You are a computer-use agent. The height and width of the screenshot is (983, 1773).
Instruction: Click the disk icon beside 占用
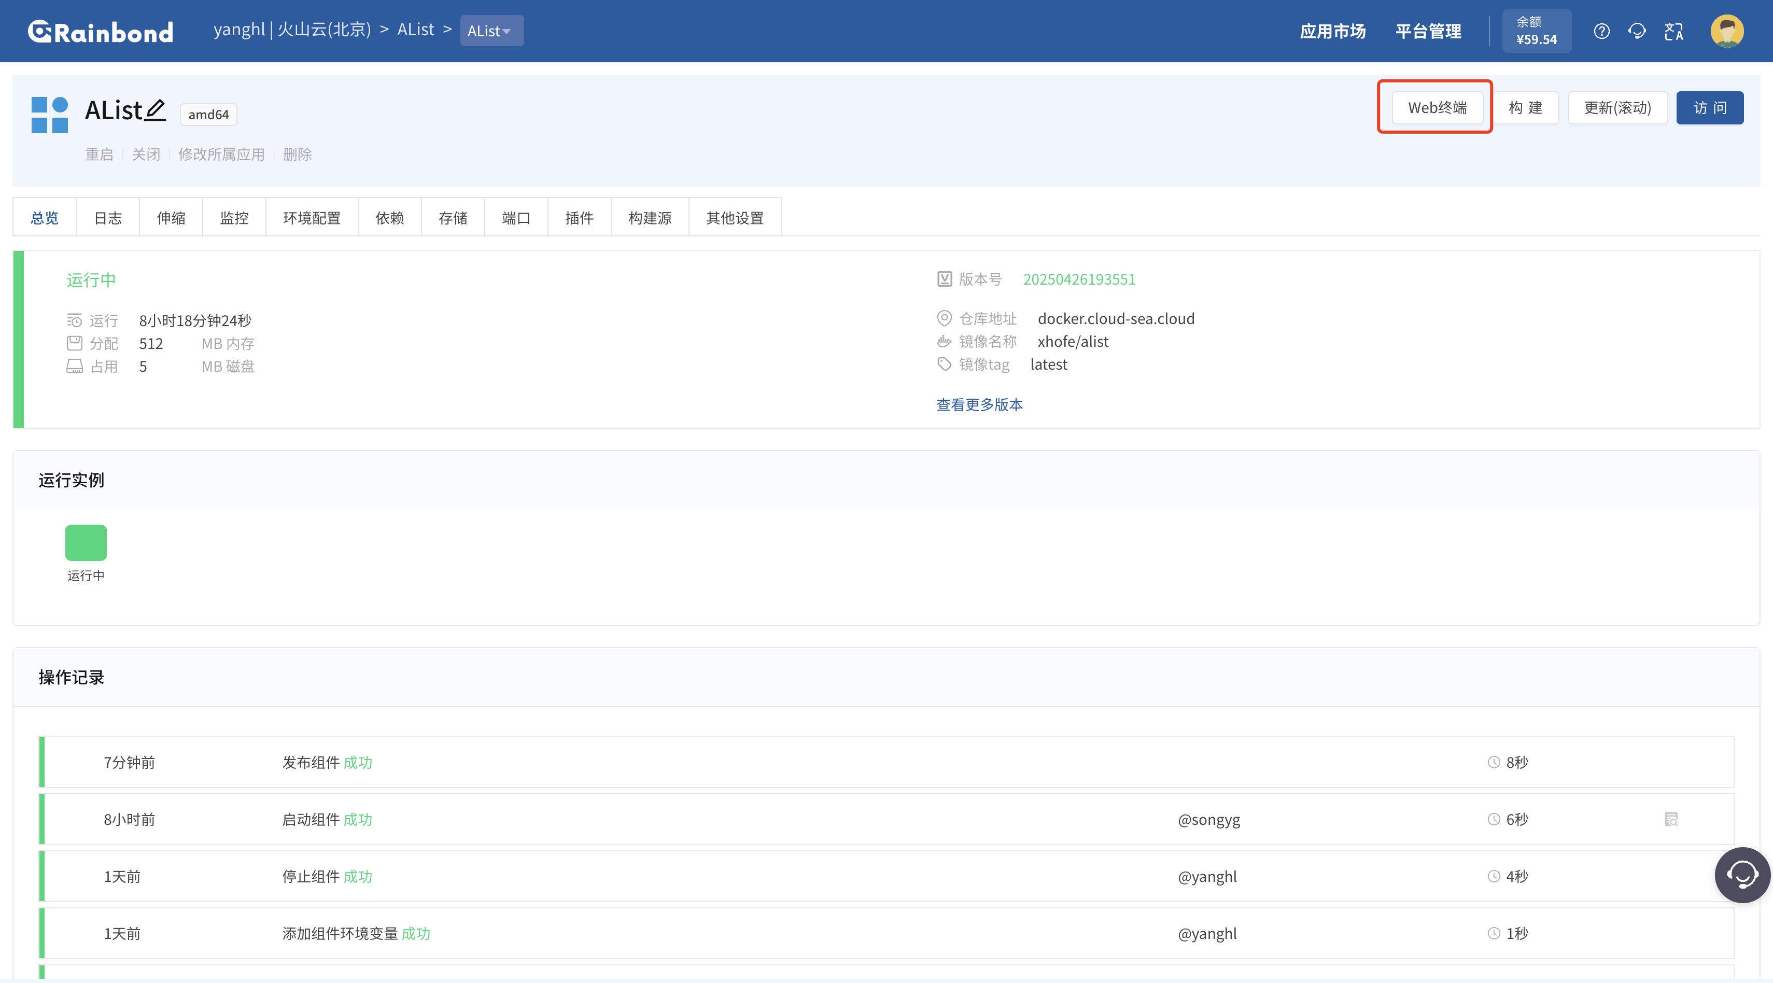74,366
